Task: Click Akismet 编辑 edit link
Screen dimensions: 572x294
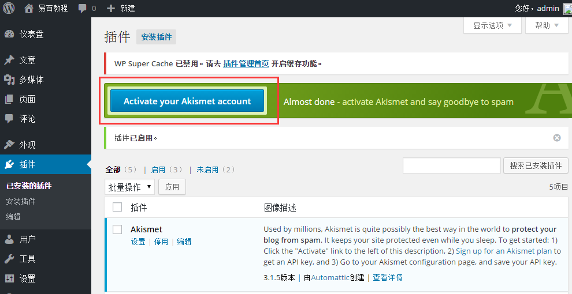Action: click(x=184, y=242)
